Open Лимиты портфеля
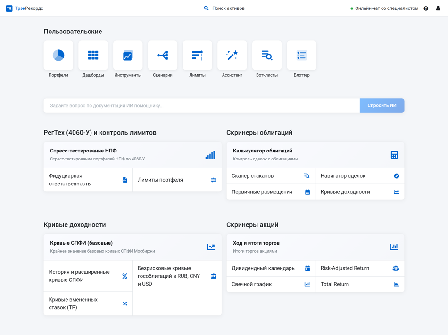The image size is (448, 335). coord(177,180)
